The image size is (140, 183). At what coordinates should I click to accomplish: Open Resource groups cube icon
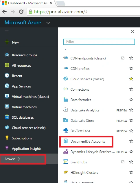pyautogui.click(x=7, y=55)
